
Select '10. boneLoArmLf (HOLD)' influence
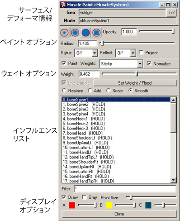point(116,148)
